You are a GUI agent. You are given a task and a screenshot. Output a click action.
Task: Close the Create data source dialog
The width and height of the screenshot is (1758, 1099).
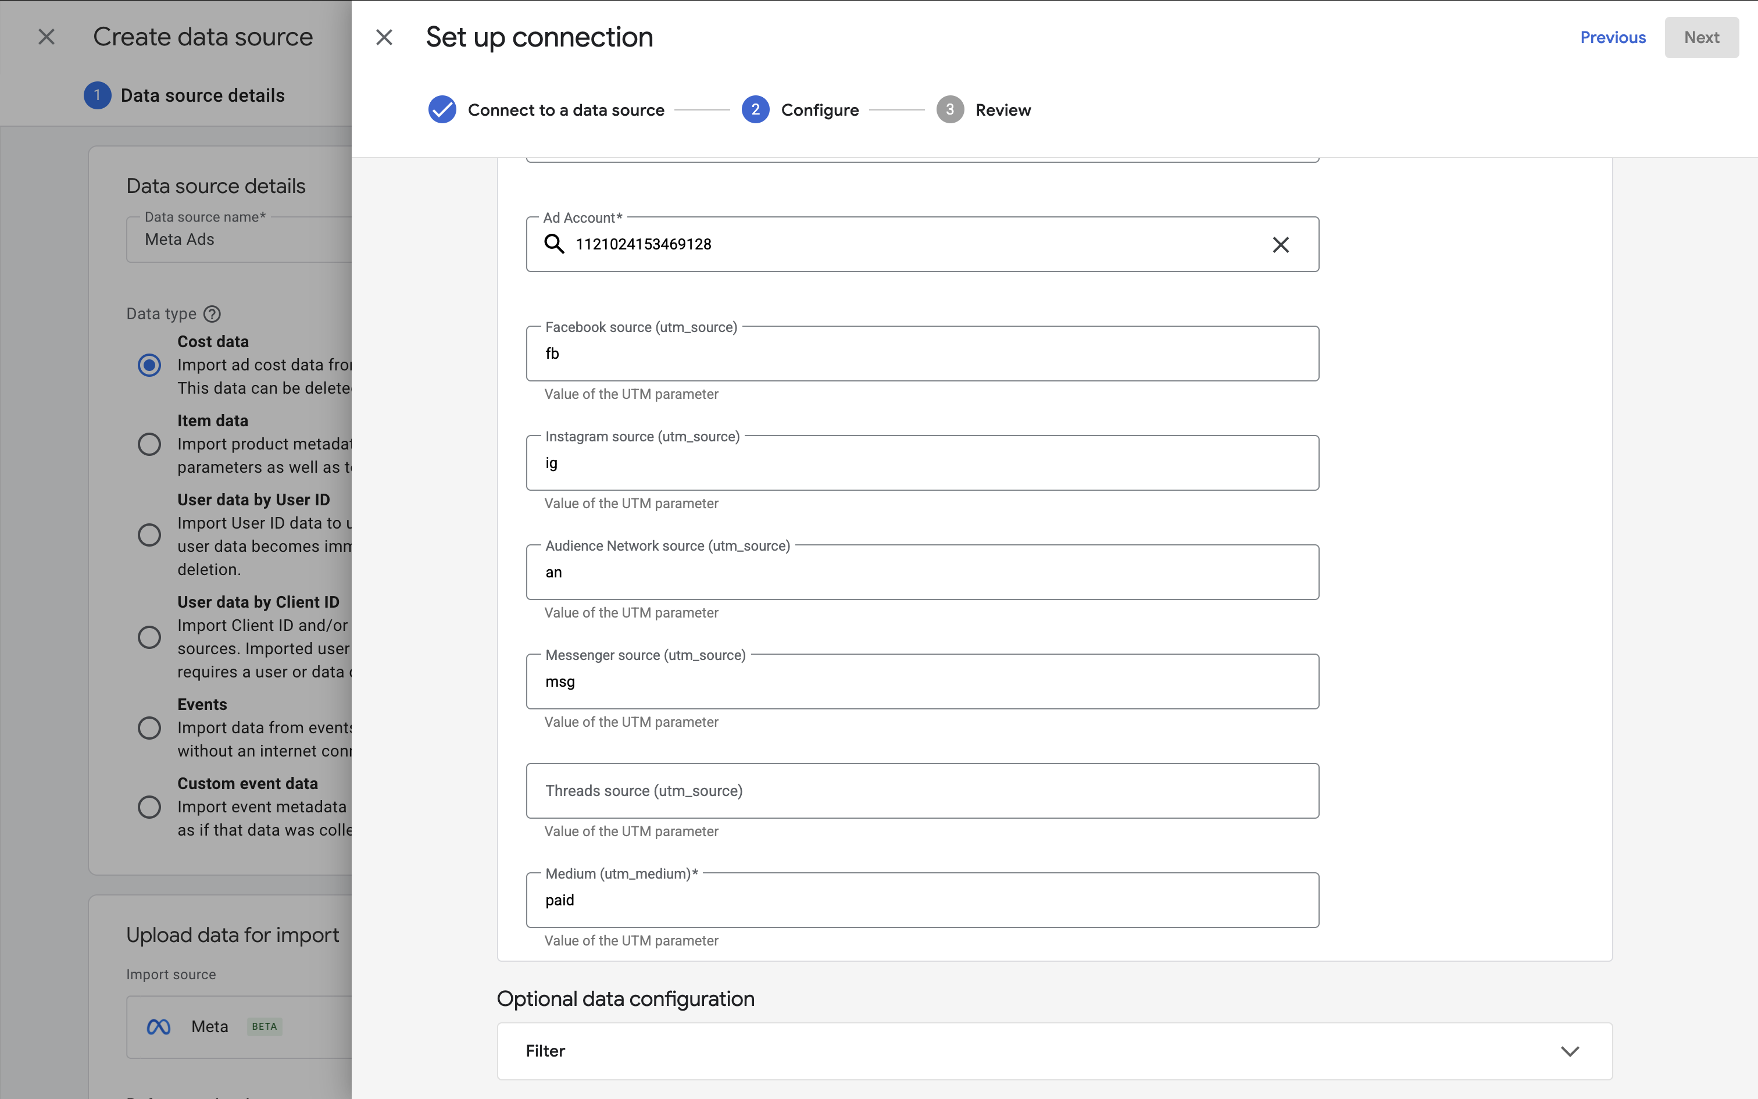point(47,37)
